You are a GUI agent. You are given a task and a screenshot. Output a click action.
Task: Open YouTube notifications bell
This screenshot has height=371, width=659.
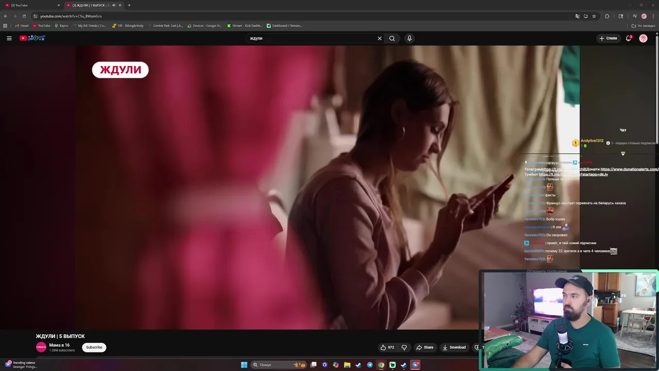coord(629,38)
